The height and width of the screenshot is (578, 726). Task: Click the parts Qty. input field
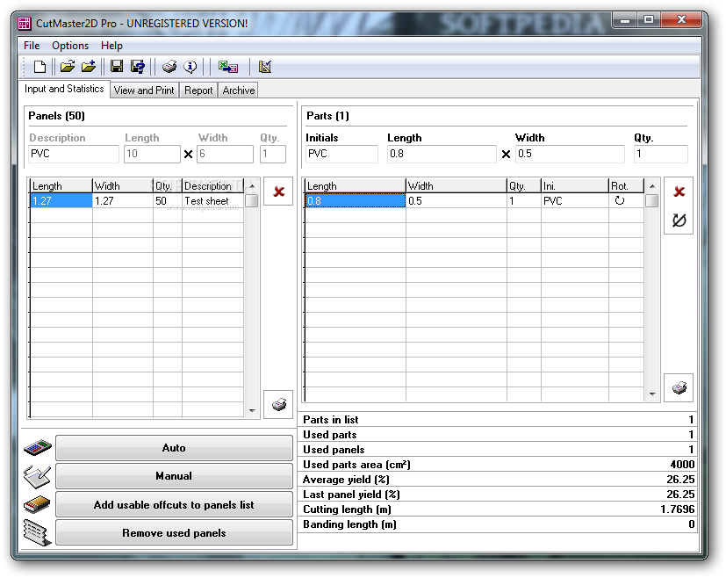tap(661, 154)
